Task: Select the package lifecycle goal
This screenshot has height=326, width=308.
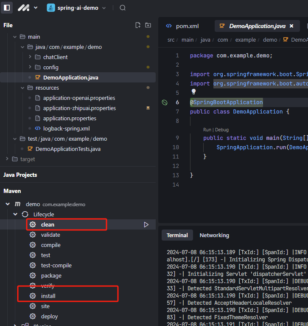Action: (x=51, y=275)
